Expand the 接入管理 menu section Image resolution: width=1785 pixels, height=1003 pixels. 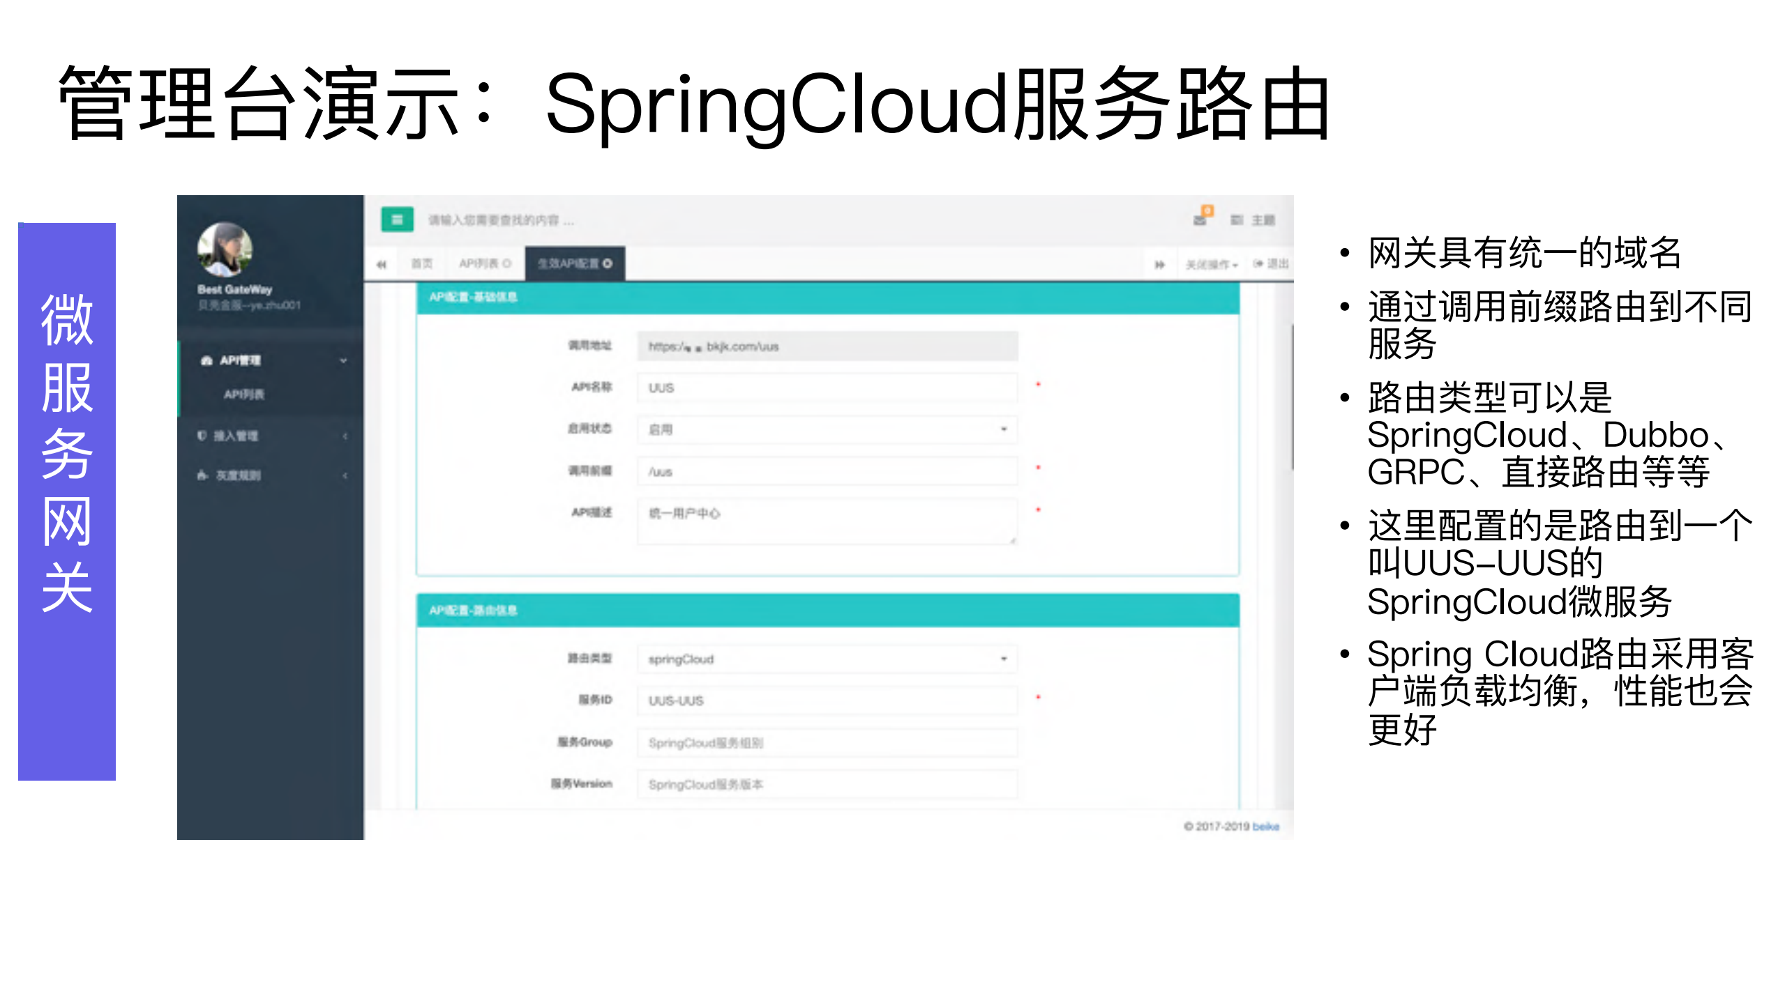click(345, 435)
